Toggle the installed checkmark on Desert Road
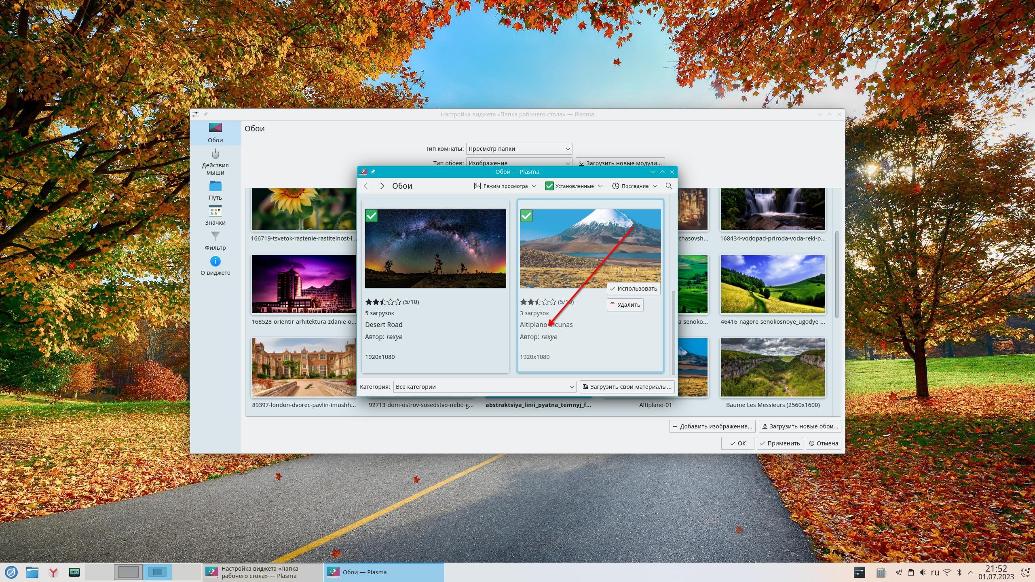 coord(371,216)
